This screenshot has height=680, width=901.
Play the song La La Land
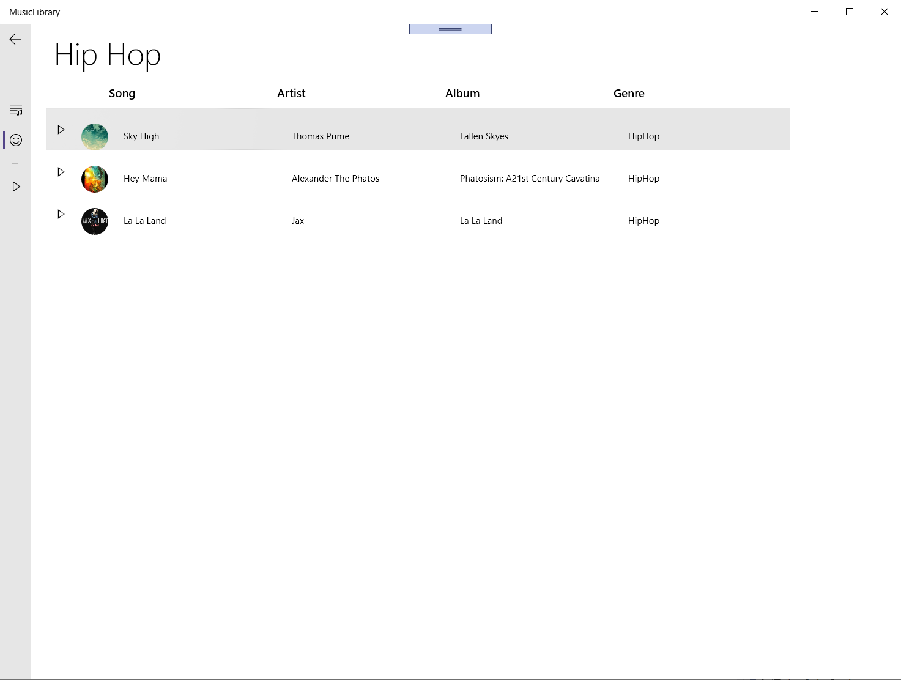point(61,214)
